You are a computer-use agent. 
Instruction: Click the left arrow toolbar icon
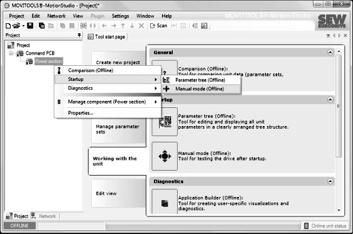104,26
